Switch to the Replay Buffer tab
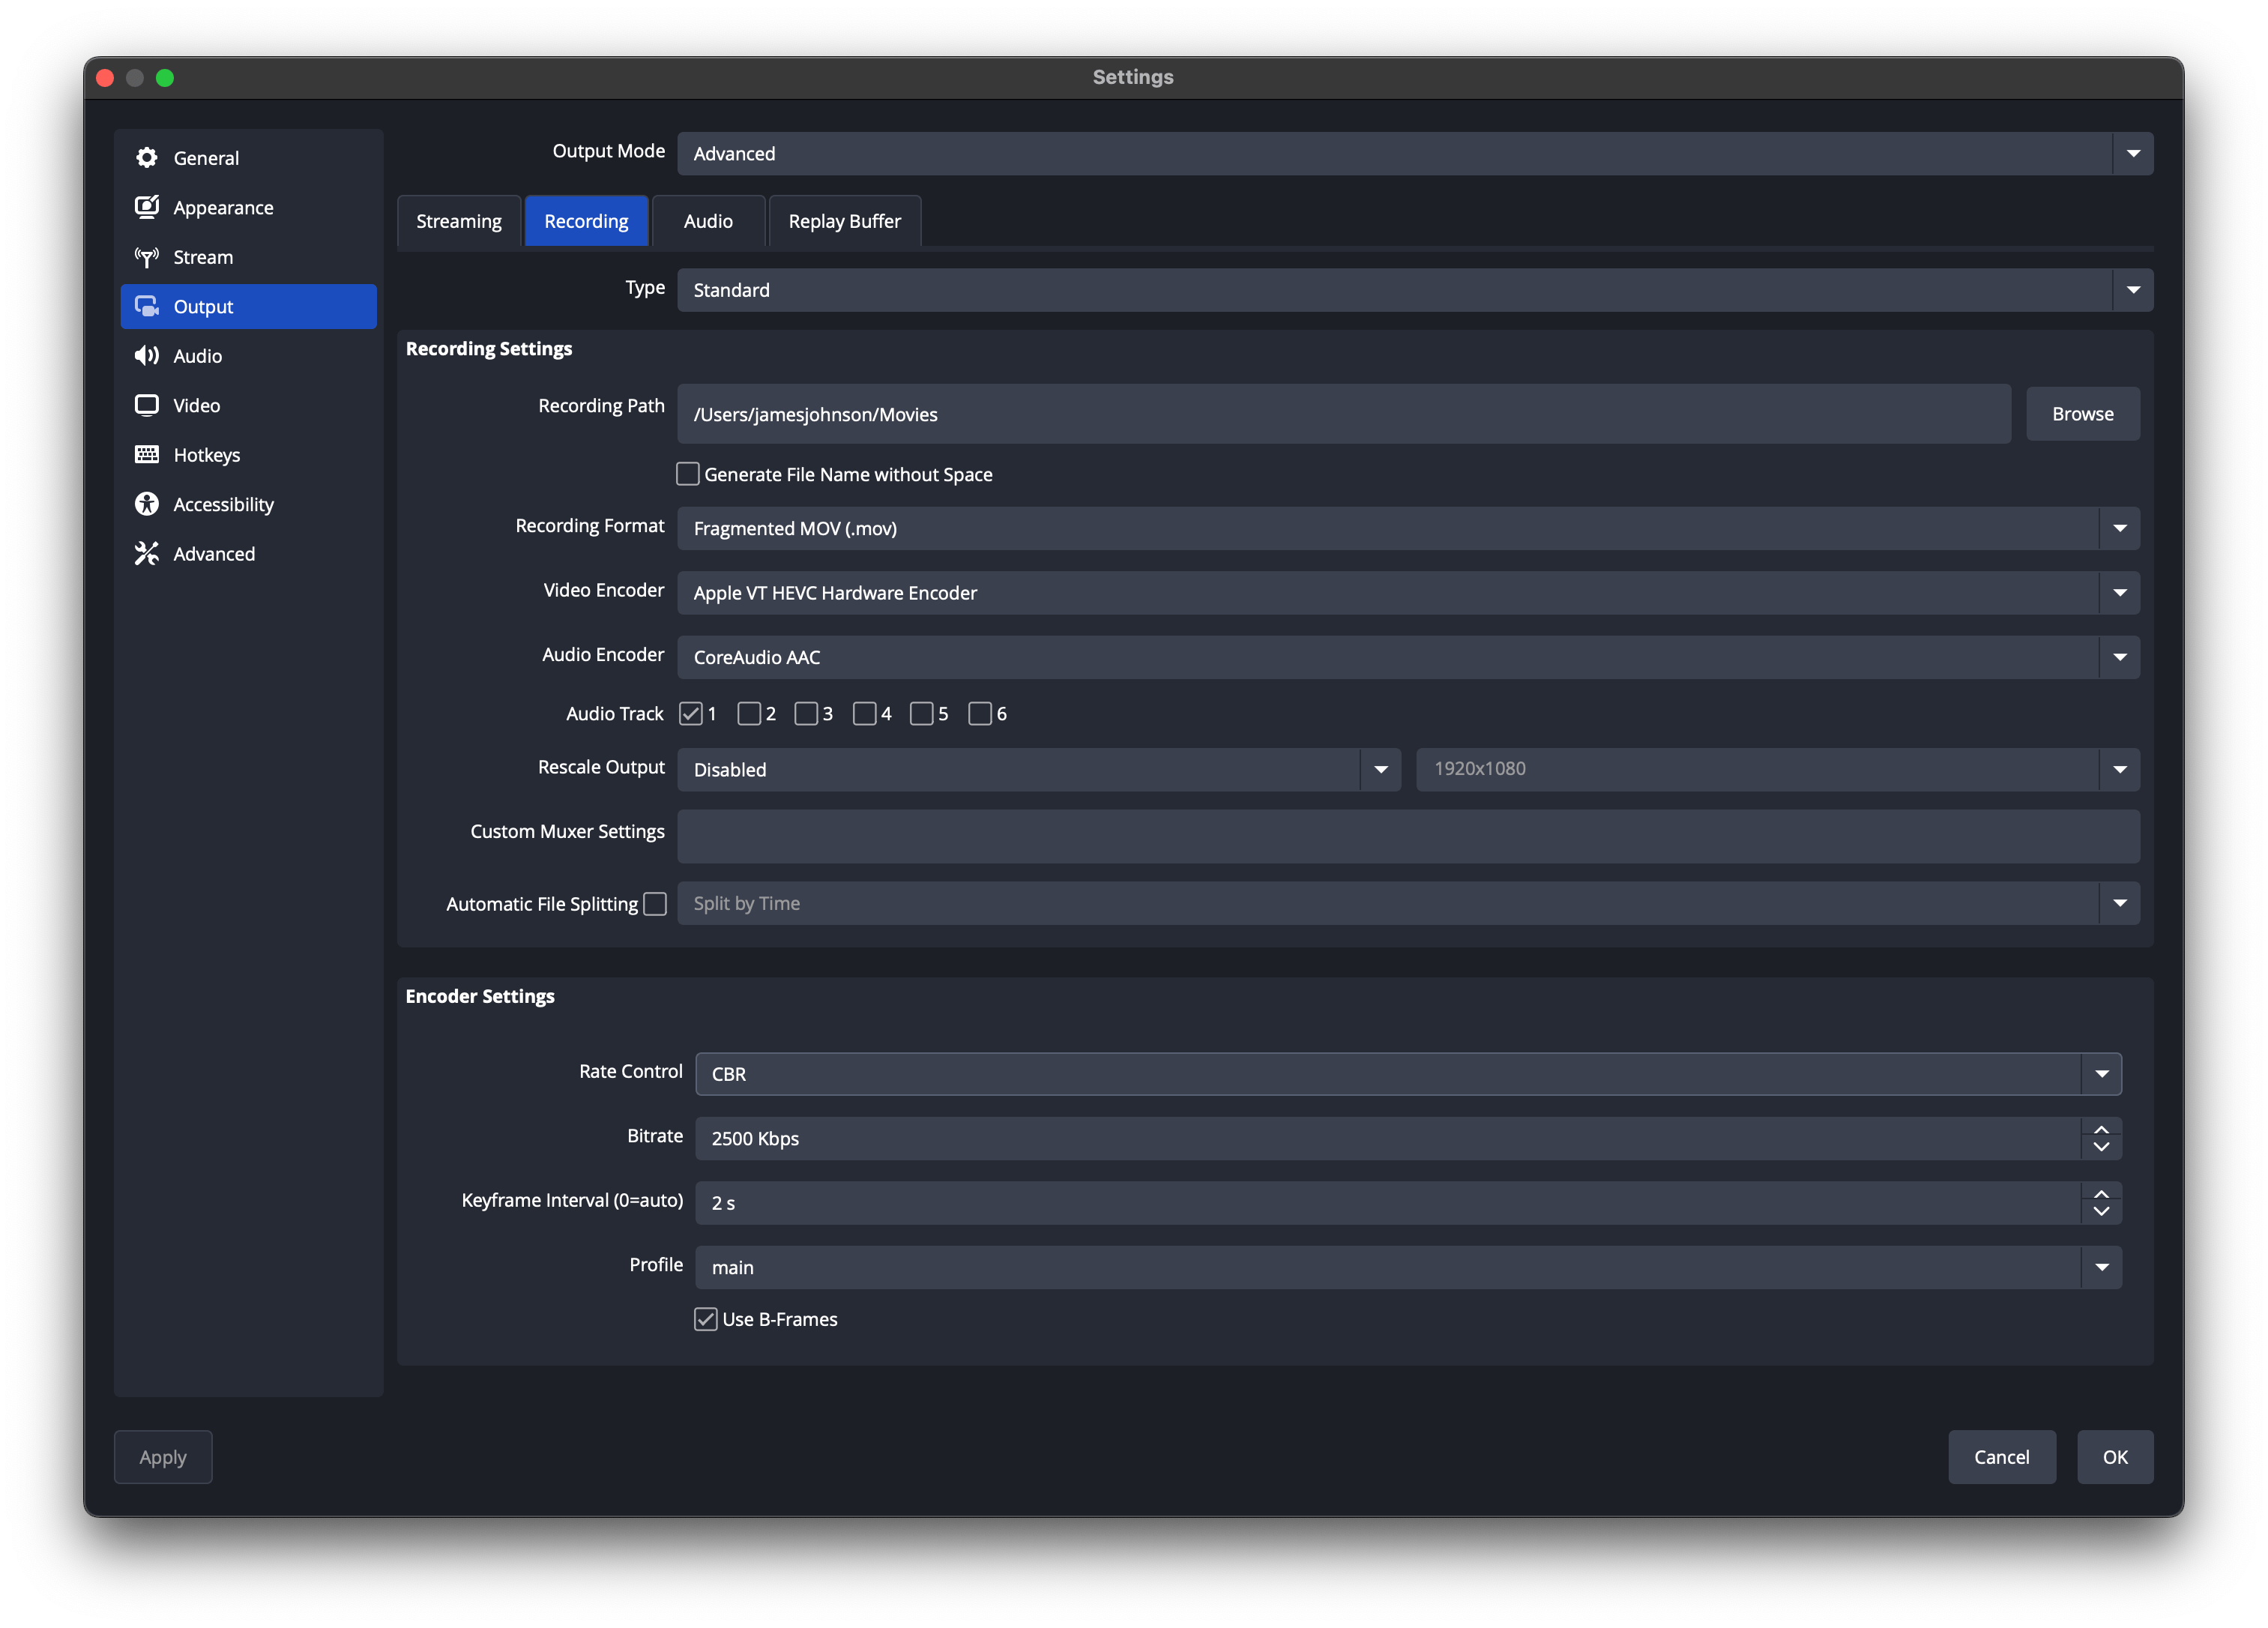 point(844,221)
